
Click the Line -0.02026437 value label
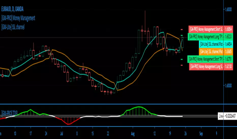(227, 116)
